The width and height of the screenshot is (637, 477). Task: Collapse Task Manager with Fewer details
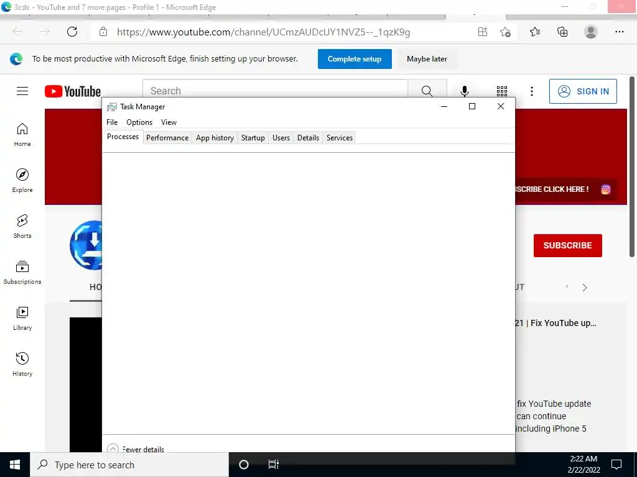point(136,448)
